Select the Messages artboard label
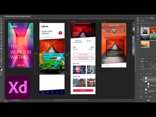 point(104,22)
